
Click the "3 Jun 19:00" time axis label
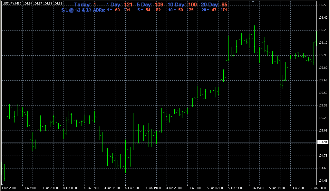tap(29, 188)
